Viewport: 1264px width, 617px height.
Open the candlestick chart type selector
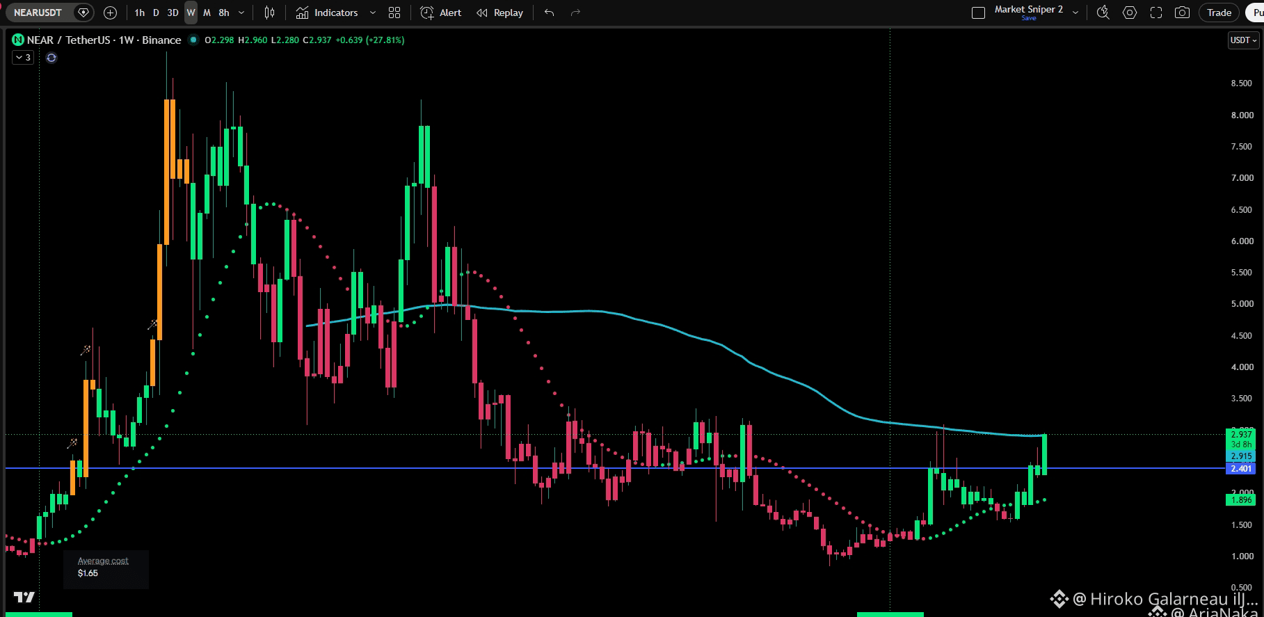point(270,13)
